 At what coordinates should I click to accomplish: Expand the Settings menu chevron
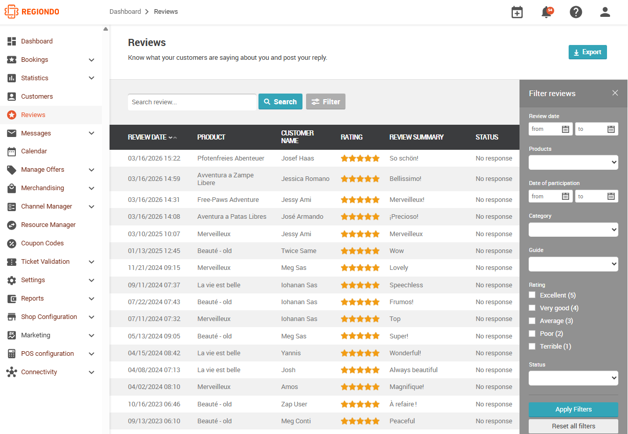pyautogui.click(x=92, y=280)
